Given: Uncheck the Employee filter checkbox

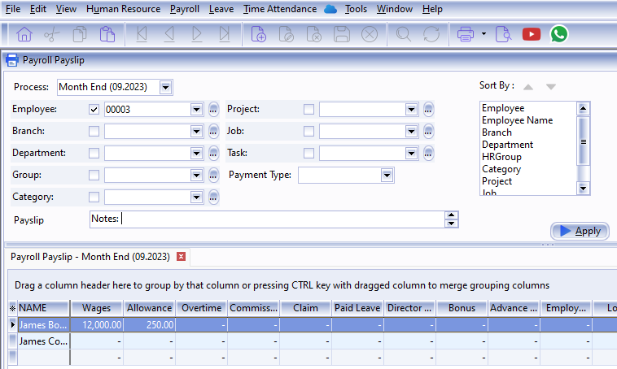Looking at the screenshot, I should 94,109.
